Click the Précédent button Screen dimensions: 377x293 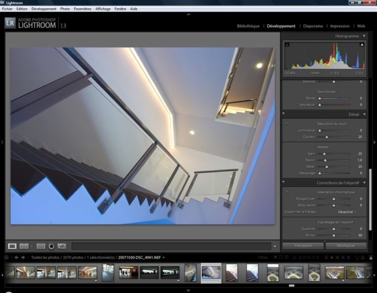pos(303,246)
